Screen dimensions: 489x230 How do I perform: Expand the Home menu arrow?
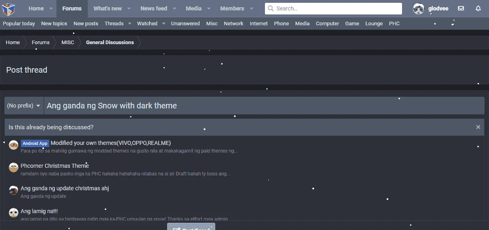tap(51, 8)
